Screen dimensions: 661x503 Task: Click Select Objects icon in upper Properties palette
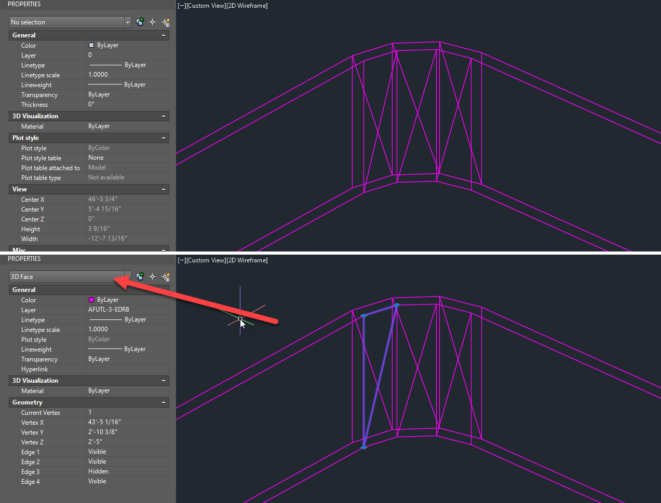coord(152,22)
